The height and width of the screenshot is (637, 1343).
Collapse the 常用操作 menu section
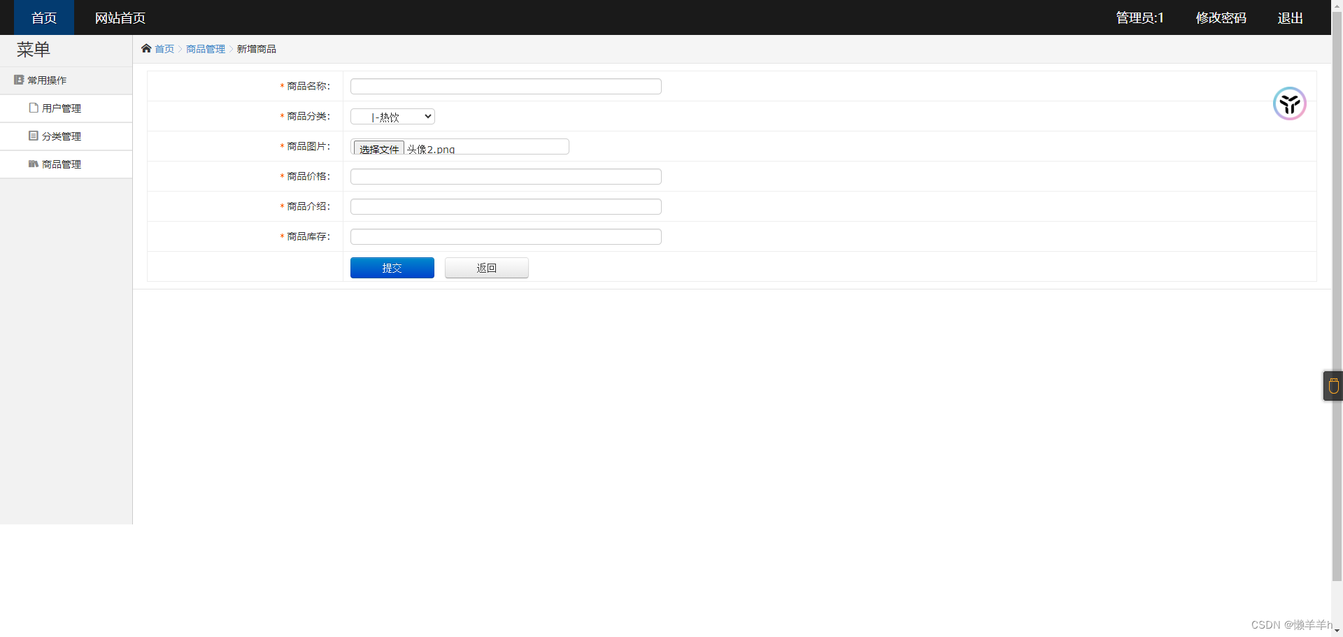[x=66, y=80]
